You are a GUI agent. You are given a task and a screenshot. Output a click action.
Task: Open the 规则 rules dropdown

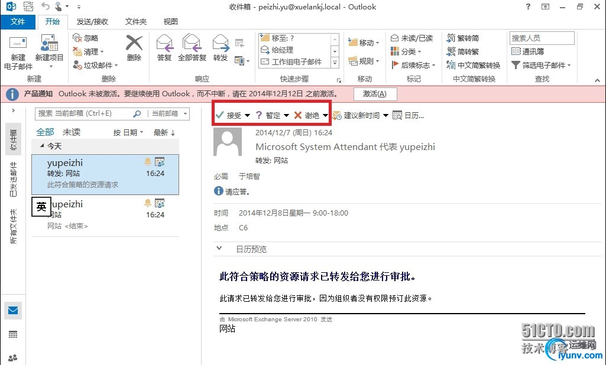point(363,61)
